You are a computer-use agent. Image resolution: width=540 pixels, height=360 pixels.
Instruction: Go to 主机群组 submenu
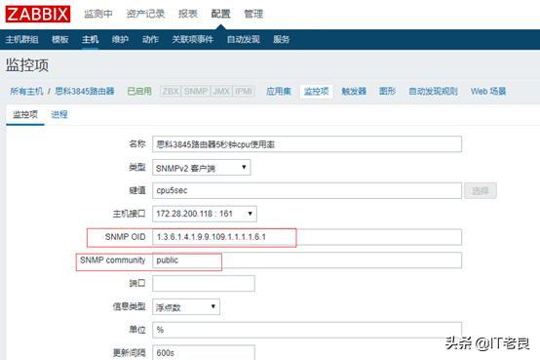click(x=21, y=39)
